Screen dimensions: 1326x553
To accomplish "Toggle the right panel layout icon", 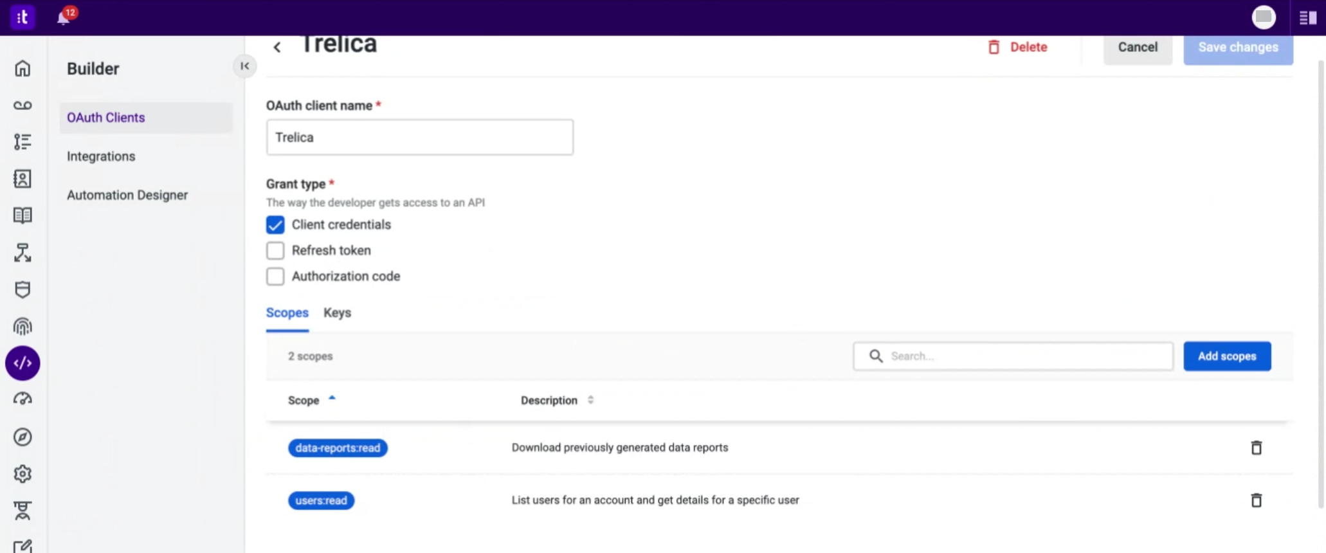I will 1307,18.
